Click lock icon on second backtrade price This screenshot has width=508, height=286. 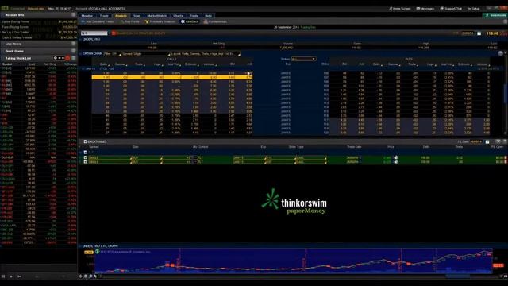[x=396, y=161]
